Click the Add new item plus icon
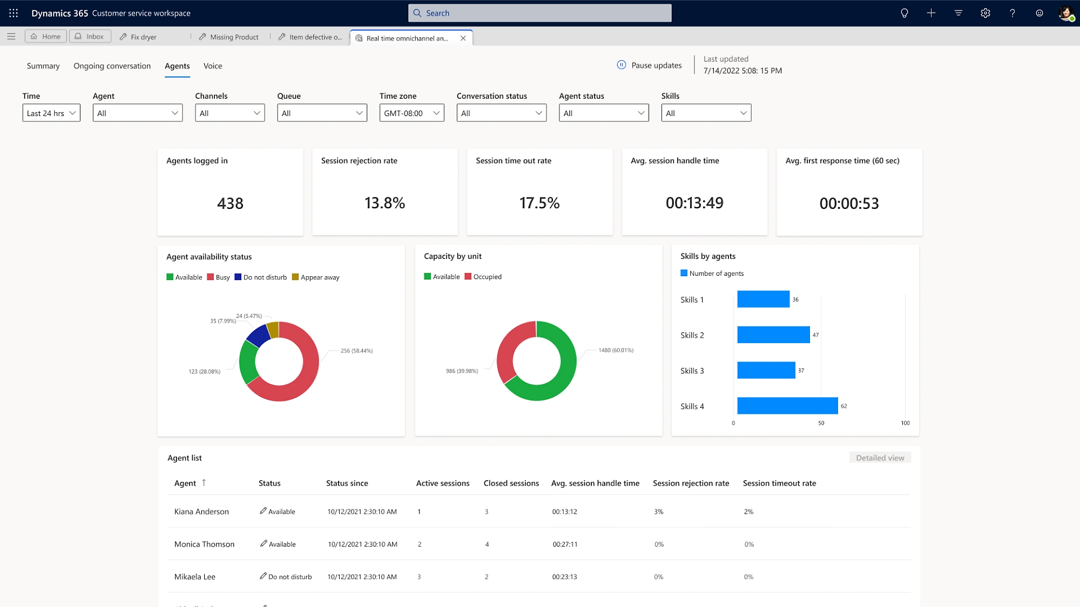Image resolution: width=1080 pixels, height=607 pixels. (x=932, y=12)
